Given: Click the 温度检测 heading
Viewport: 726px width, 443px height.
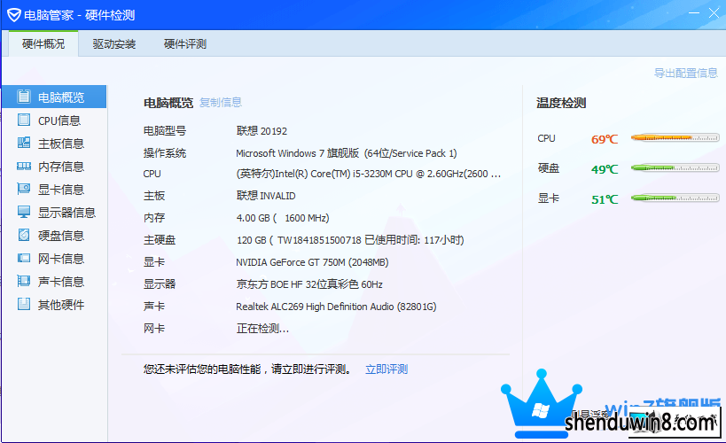Looking at the screenshot, I should tap(561, 103).
